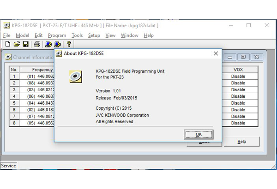This screenshot has width=277, height=189.
Task: Click the Help button in Channel Information
Action: pyautogui.click(x=241, y=142)
